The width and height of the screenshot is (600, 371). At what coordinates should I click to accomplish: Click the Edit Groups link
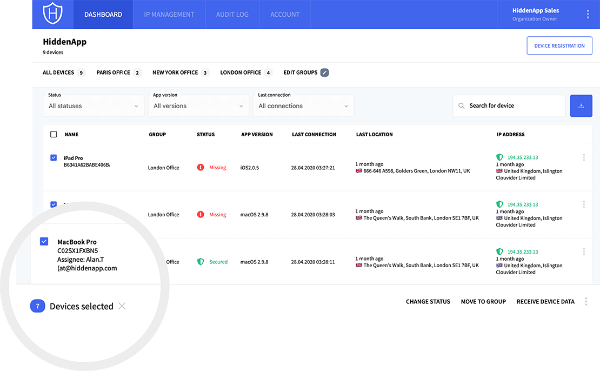(301, 72)
